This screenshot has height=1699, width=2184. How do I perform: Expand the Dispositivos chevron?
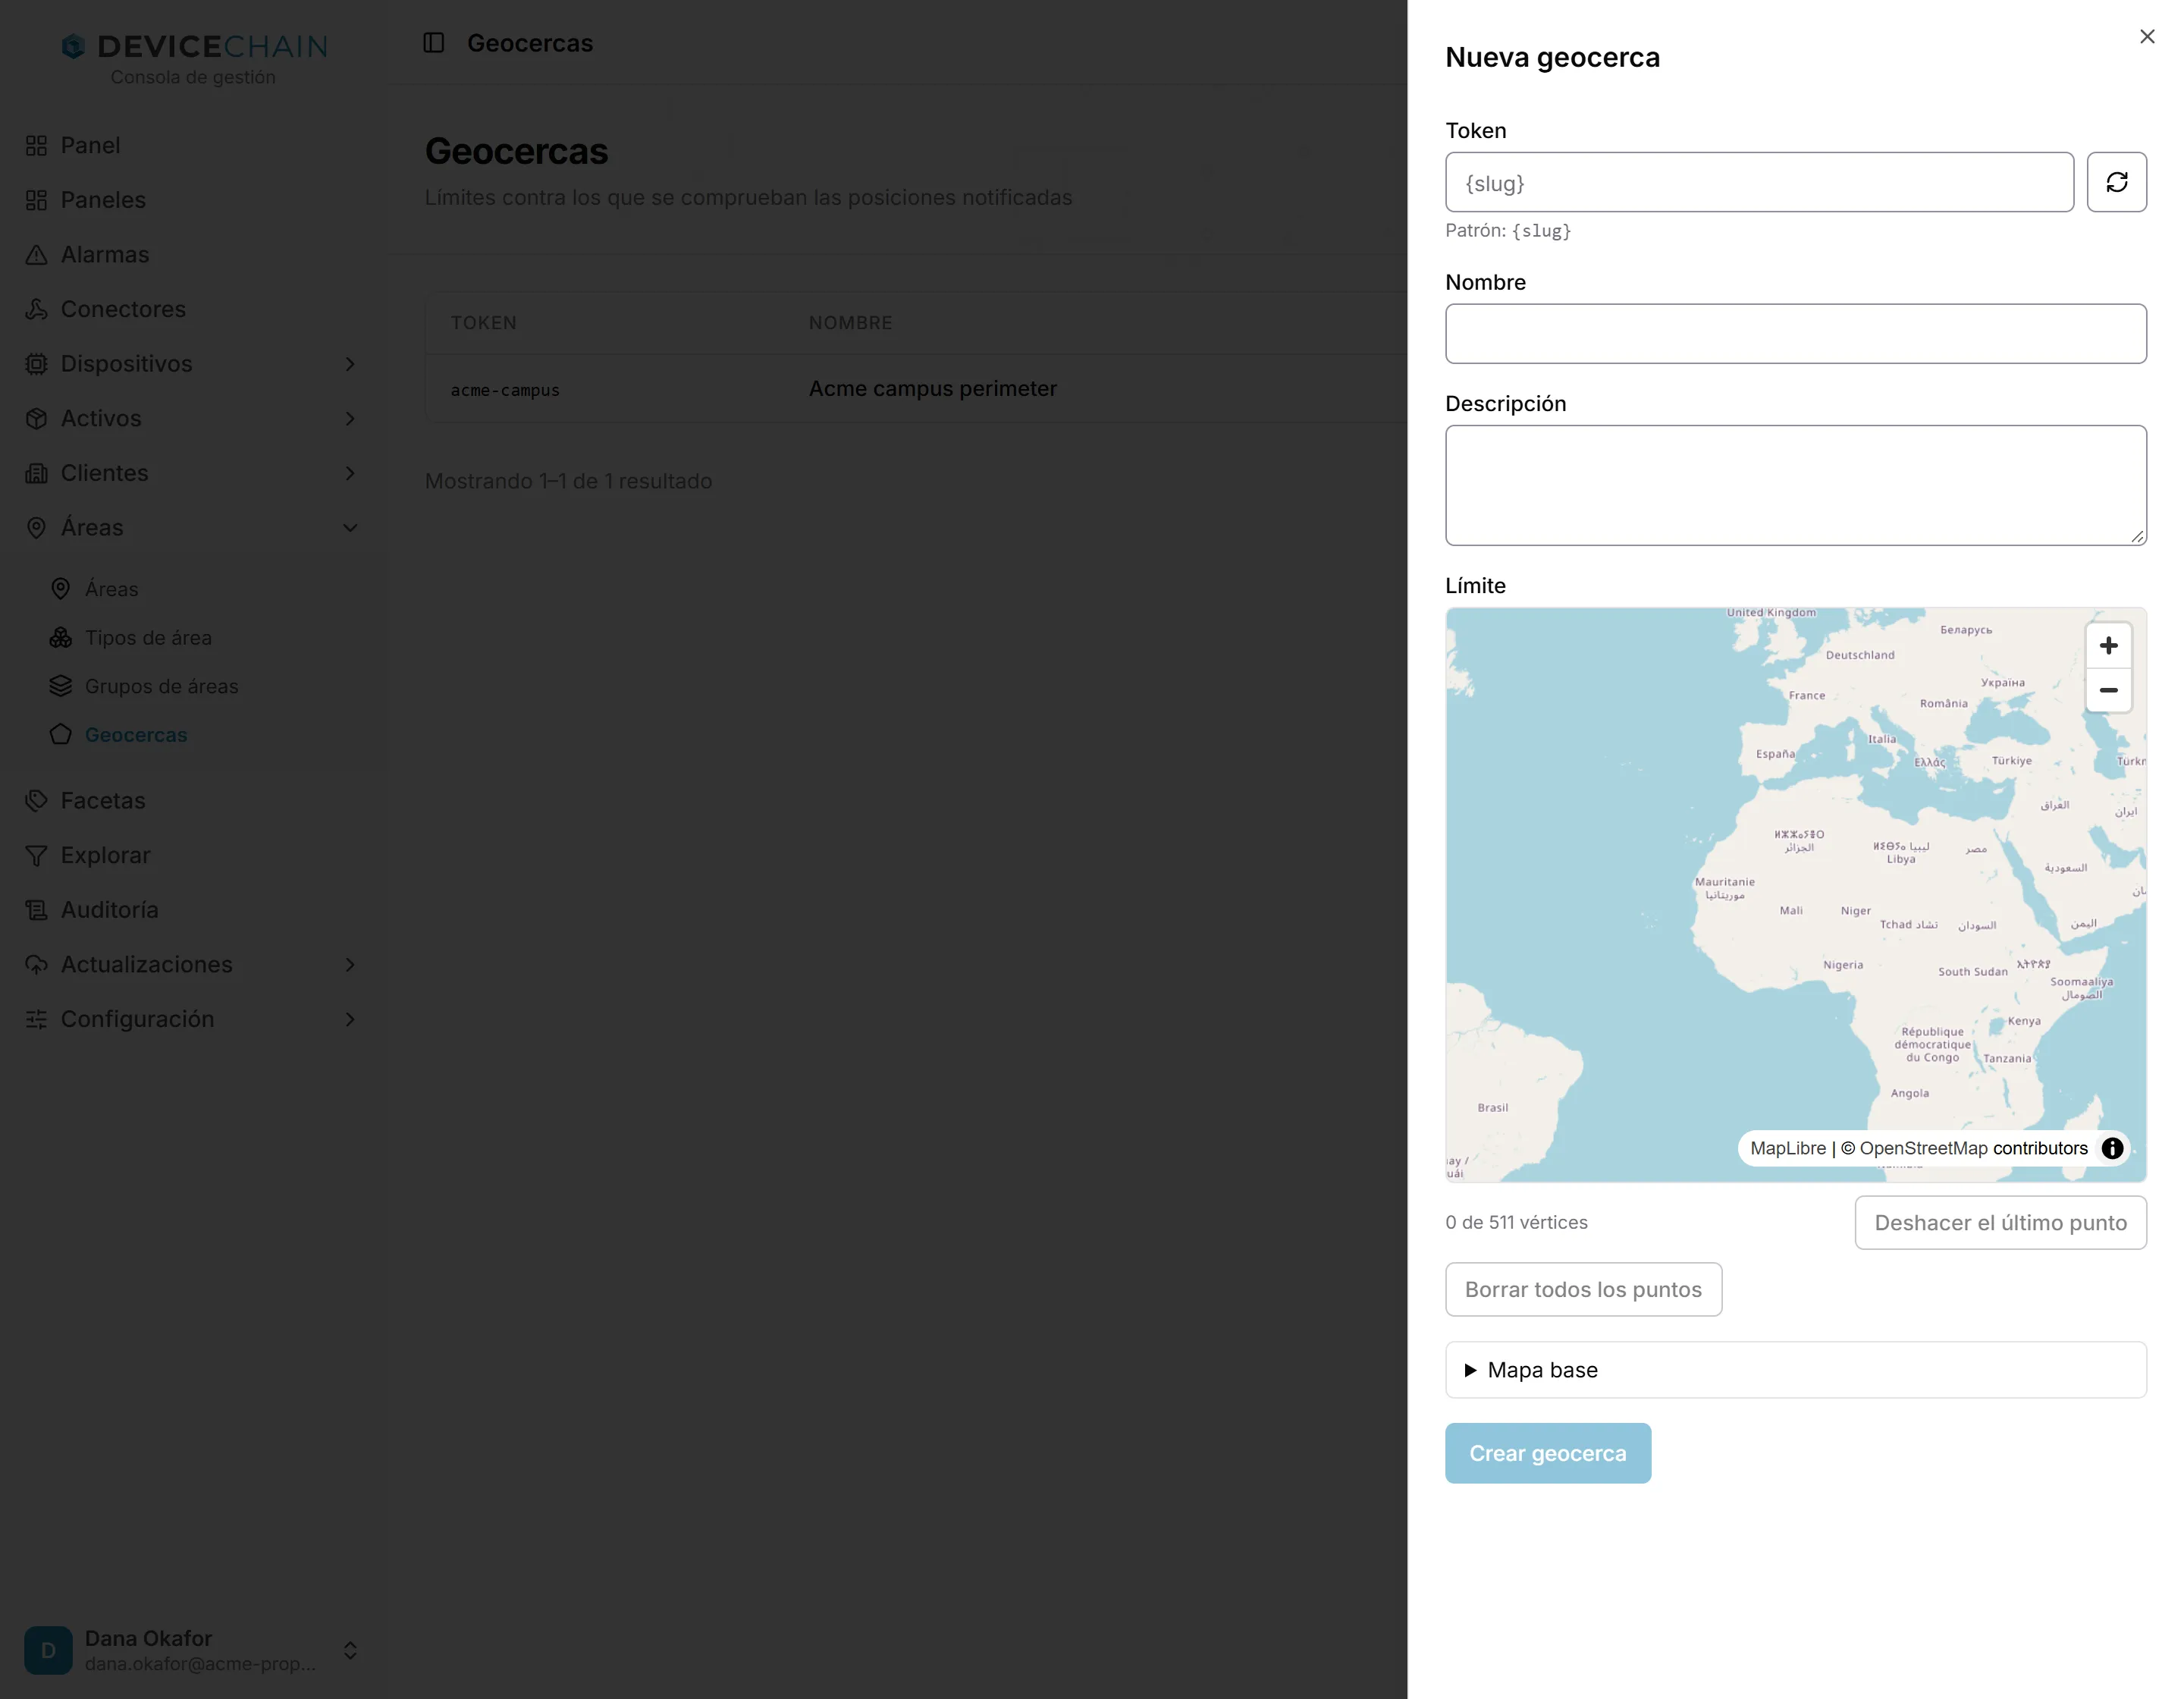[350, 364]
